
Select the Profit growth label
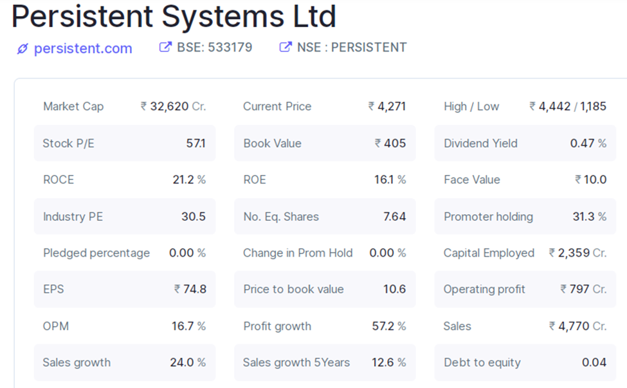tap(277, 326)
